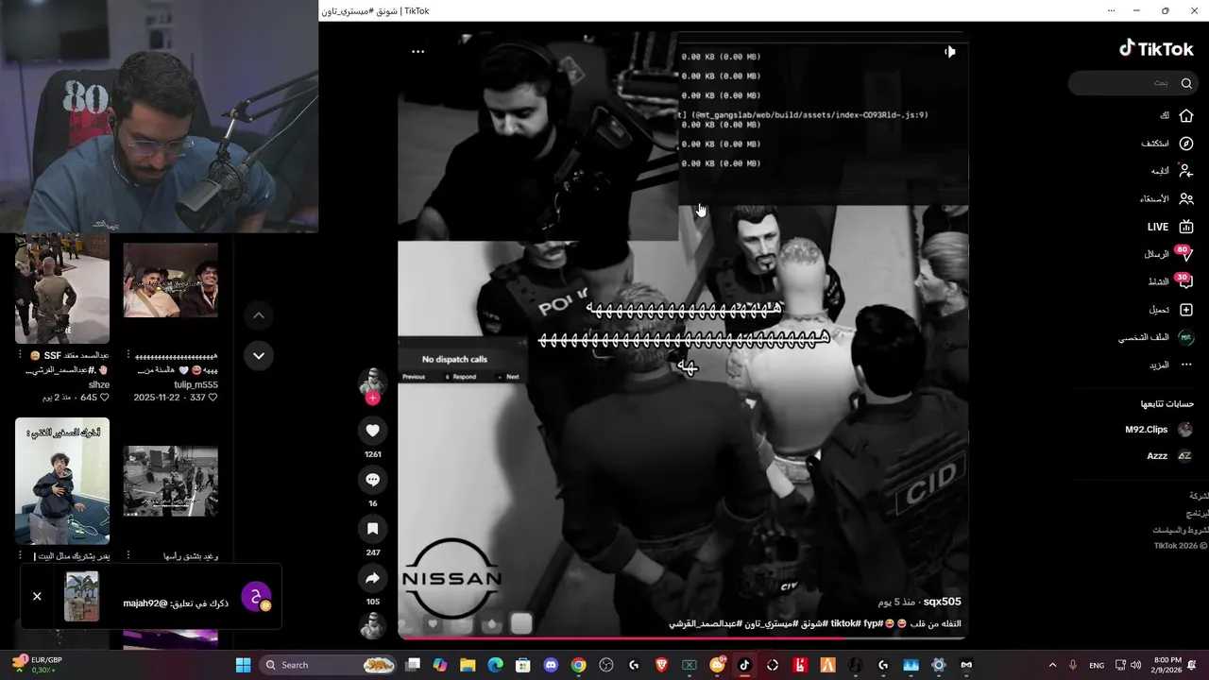Go to next video with down chevron

[258, 355]
